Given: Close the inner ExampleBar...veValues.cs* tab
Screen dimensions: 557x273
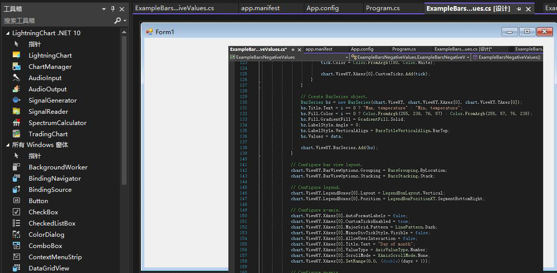Looking at the screenshot, I should point(299,49).
